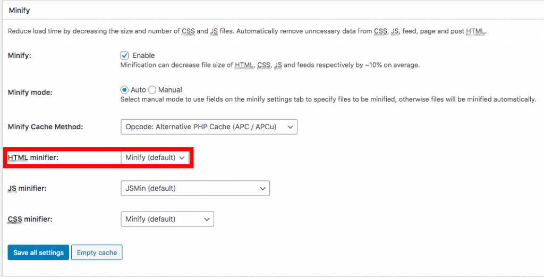This screenshot has height=277, width=544.
Task: Select the Manual minify mode radio button
Action: [x=152, y=90]
